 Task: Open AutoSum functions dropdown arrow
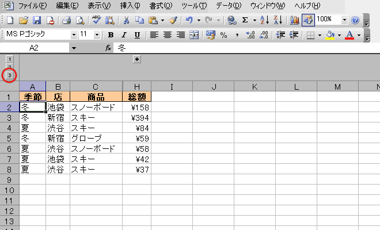point(254,20)
